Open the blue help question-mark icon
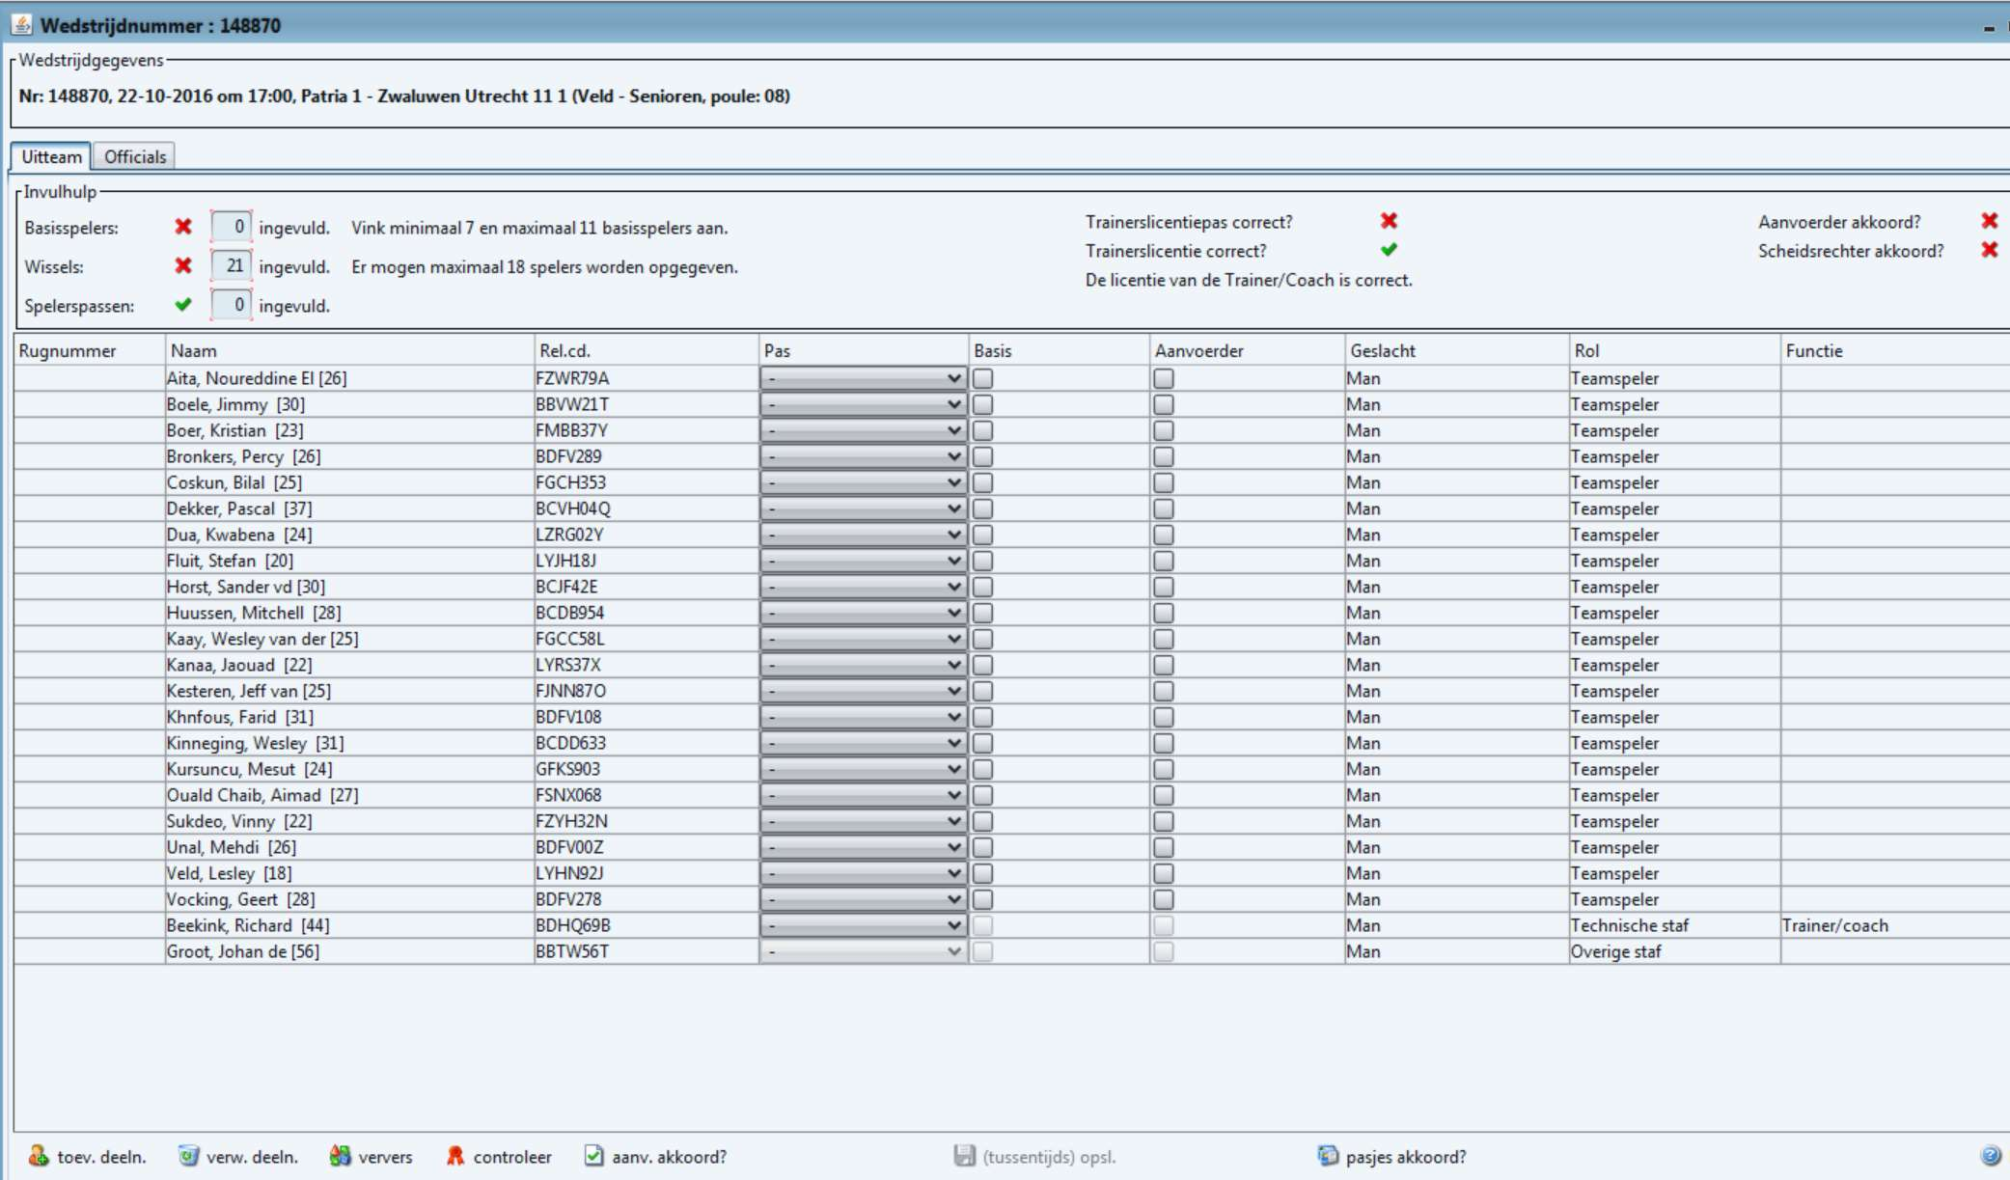The image size is (2010, 1180). point(1990,1156)
